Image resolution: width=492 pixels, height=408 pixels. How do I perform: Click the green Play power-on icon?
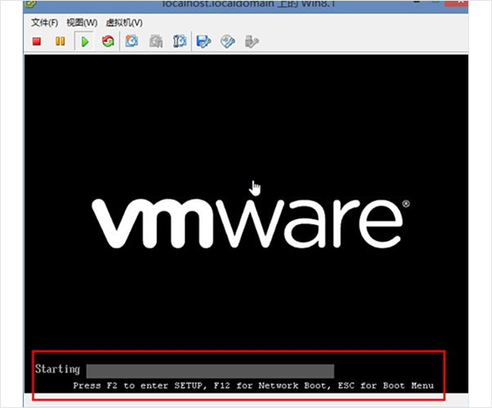click(x=84, y=42)
